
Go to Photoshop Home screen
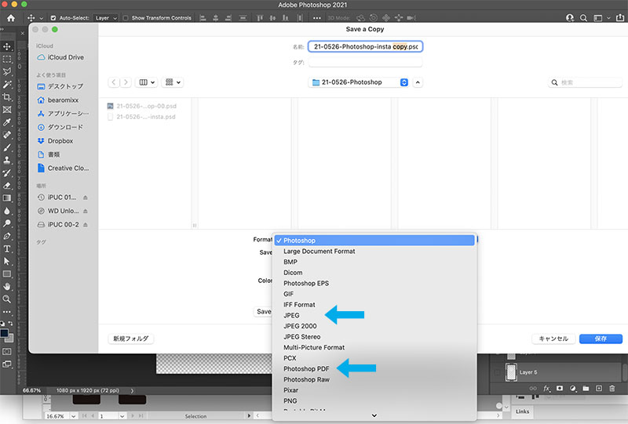(x=11, y=18)
